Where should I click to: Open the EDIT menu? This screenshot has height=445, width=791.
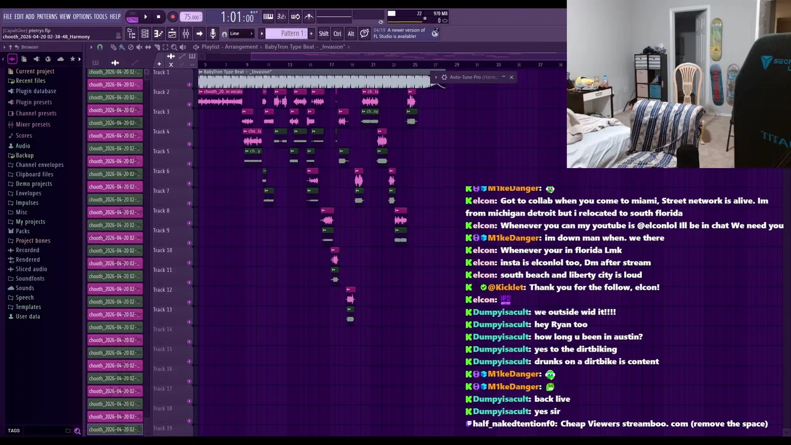[x=19, y=17]
